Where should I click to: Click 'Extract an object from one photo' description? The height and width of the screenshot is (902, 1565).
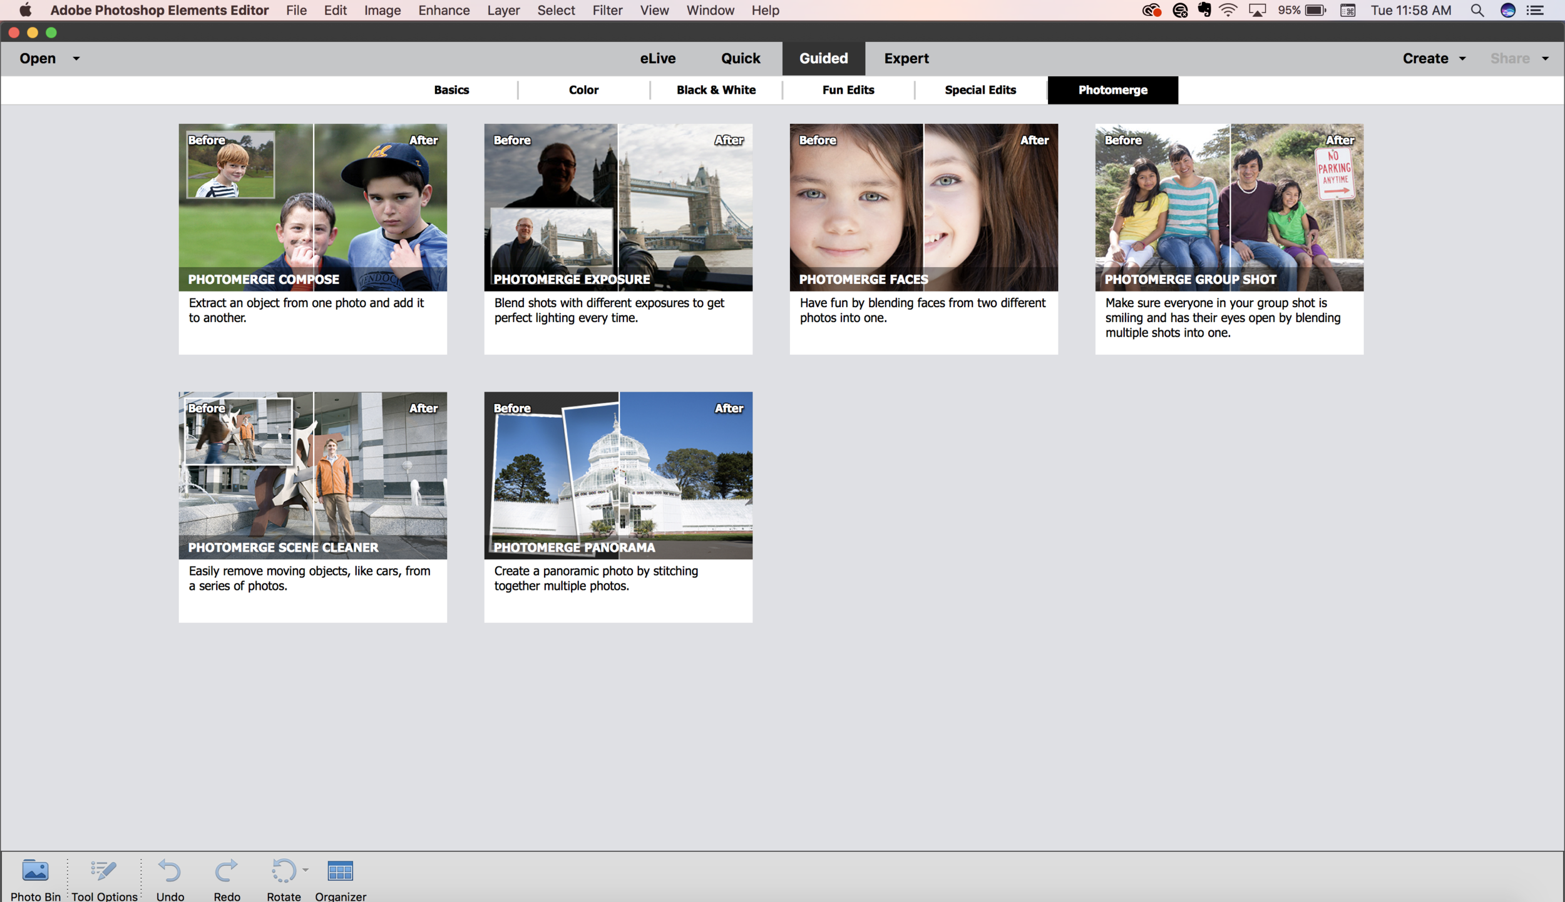tap(306, 310)
